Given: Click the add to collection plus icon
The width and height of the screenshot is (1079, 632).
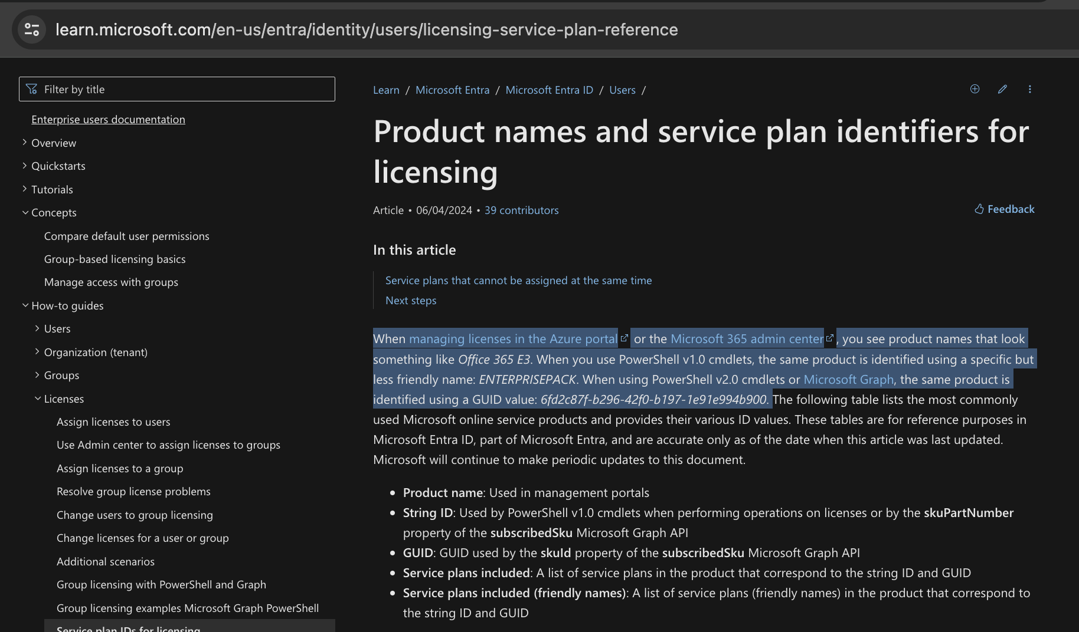Looking at the screenshot, I should click(975, 89).
